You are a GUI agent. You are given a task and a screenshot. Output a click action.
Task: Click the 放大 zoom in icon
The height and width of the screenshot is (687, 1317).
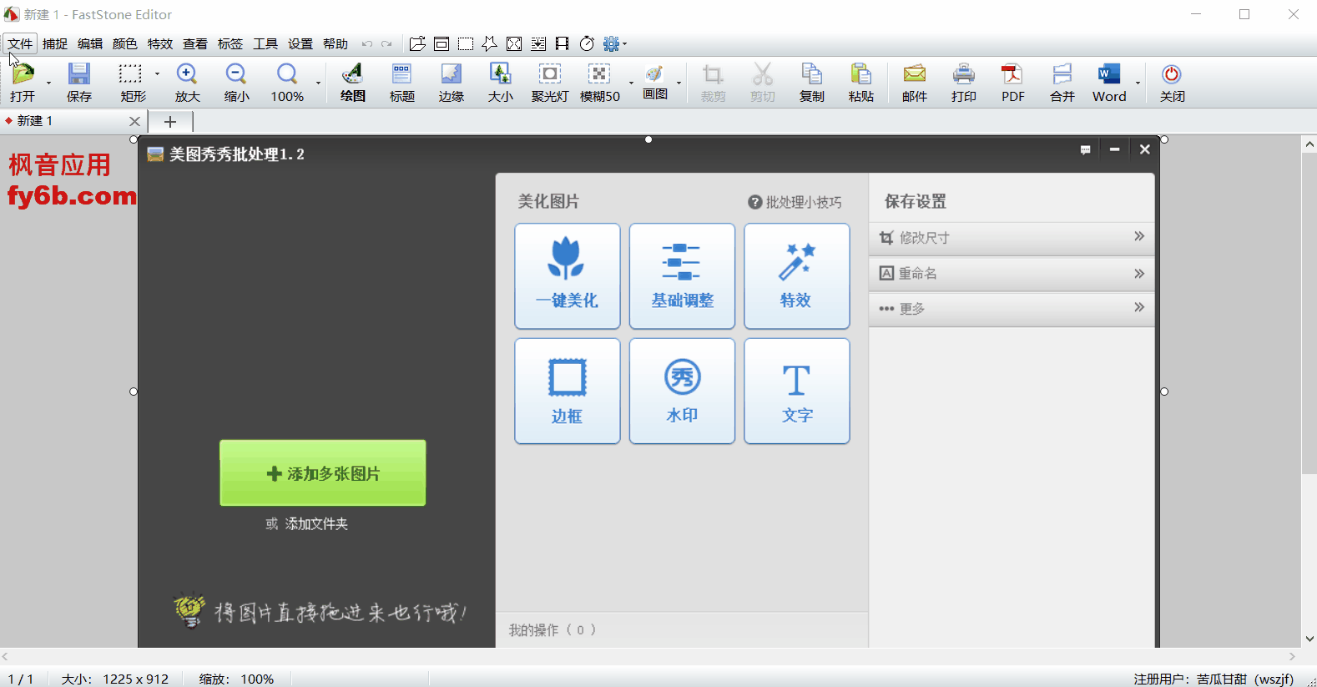187,83
